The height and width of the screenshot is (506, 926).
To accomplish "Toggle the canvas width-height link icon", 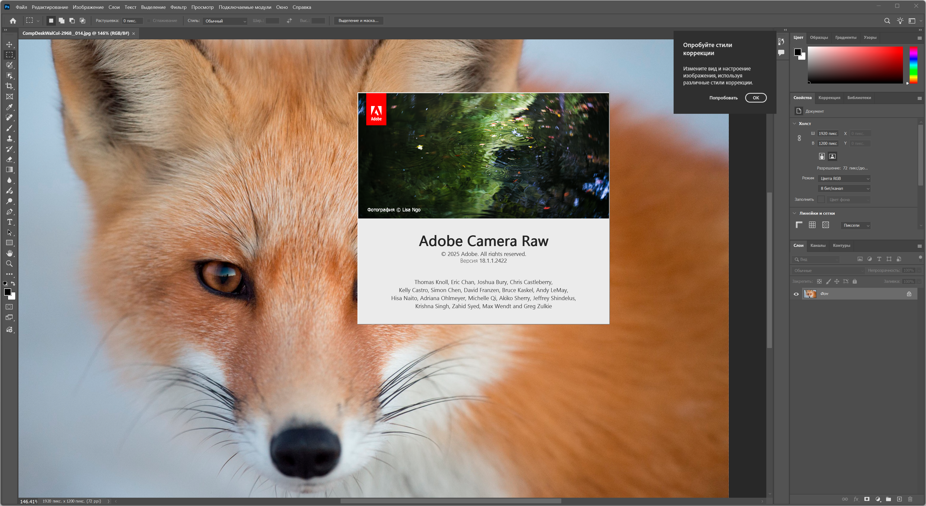I will (x=799, y=138).
